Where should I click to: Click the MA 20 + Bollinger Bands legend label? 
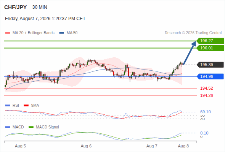point(34,33)
